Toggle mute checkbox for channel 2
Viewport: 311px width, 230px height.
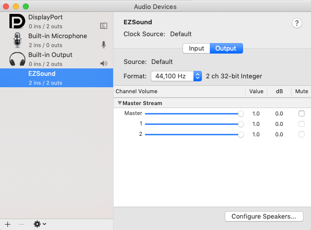point(302,134)
